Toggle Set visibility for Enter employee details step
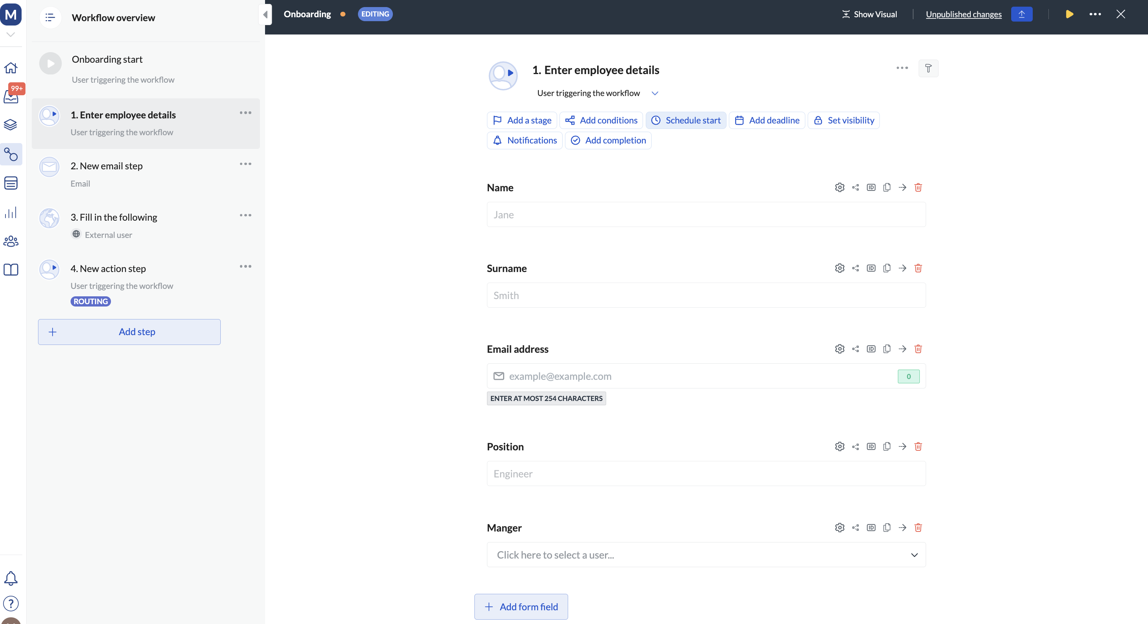Screen dimensions: 1148x624 point(844,120)
